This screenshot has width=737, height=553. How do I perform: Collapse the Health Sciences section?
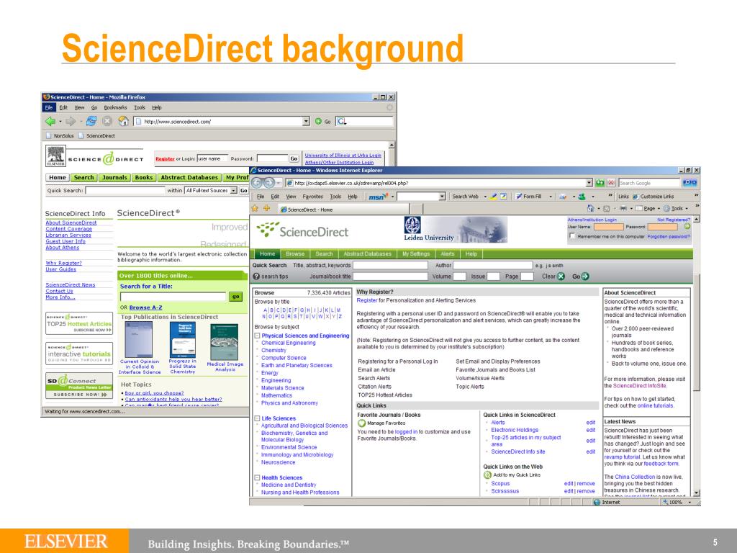[x=257, y=477]
